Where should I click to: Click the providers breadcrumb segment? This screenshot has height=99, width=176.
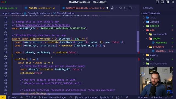coord(15,13)
